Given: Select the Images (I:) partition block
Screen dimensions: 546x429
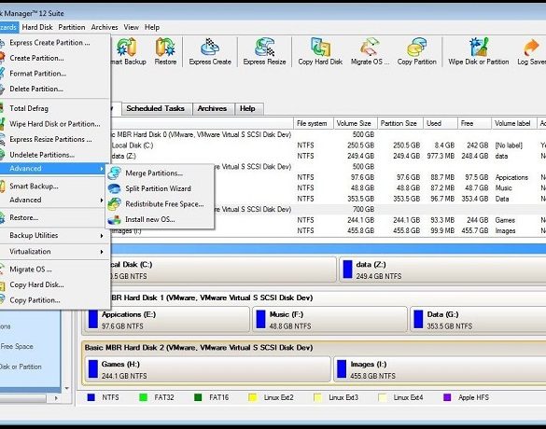Looking at the screenshot, I should [x=440, y=369].
